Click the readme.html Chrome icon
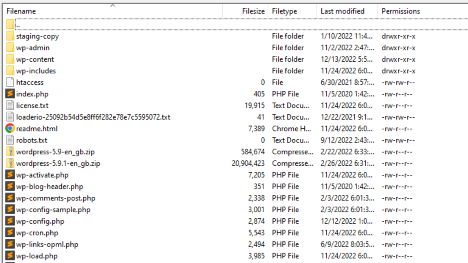Viewport: 468px width, 263px height. pos(10,128)
